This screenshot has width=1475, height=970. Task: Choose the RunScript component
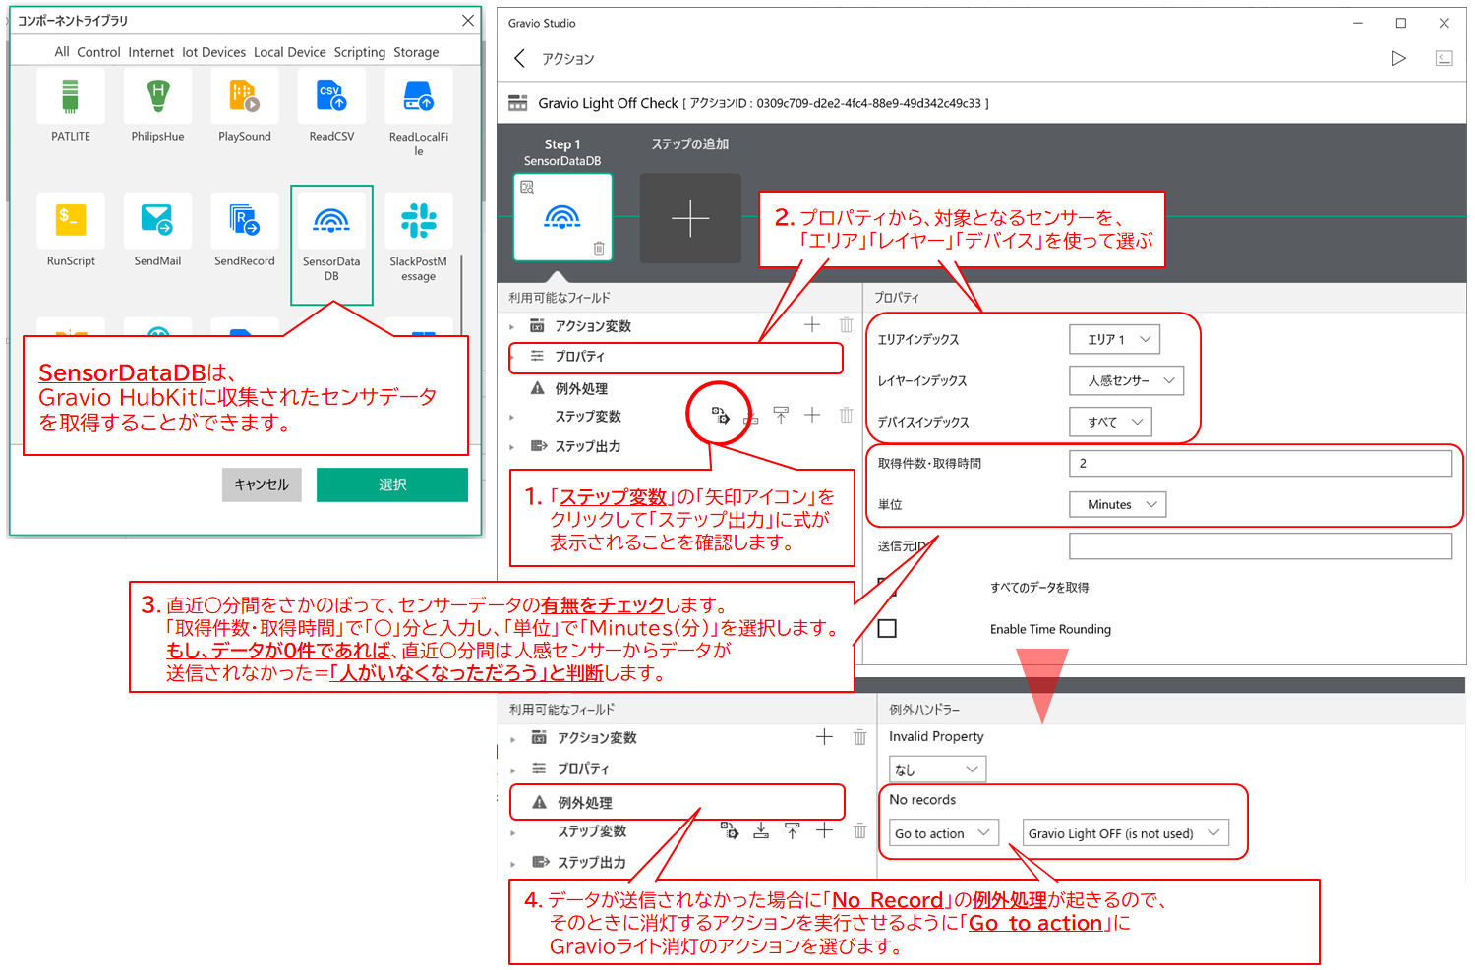click(x=71, y=220)
